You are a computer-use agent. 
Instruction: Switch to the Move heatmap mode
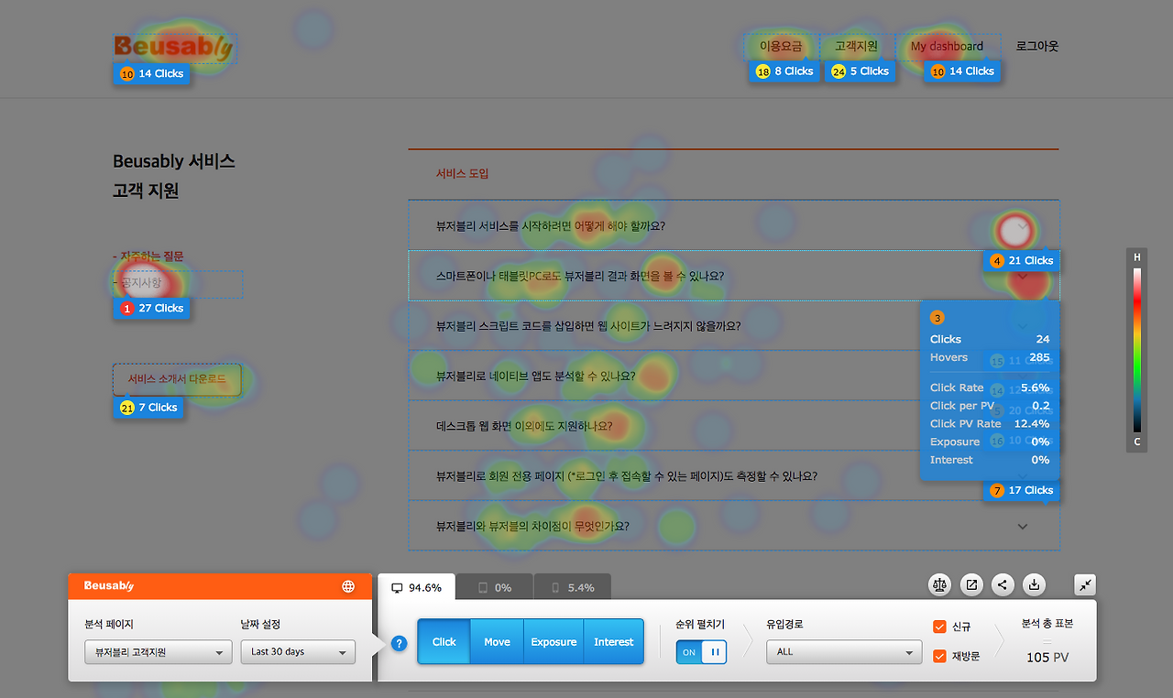[x=497, y=642]
